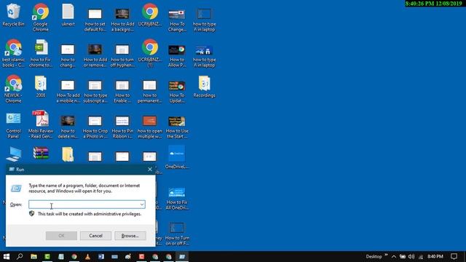Select the 'how to set default fo...' desktop file
The image size is (466, 262).
click(95, 20)
